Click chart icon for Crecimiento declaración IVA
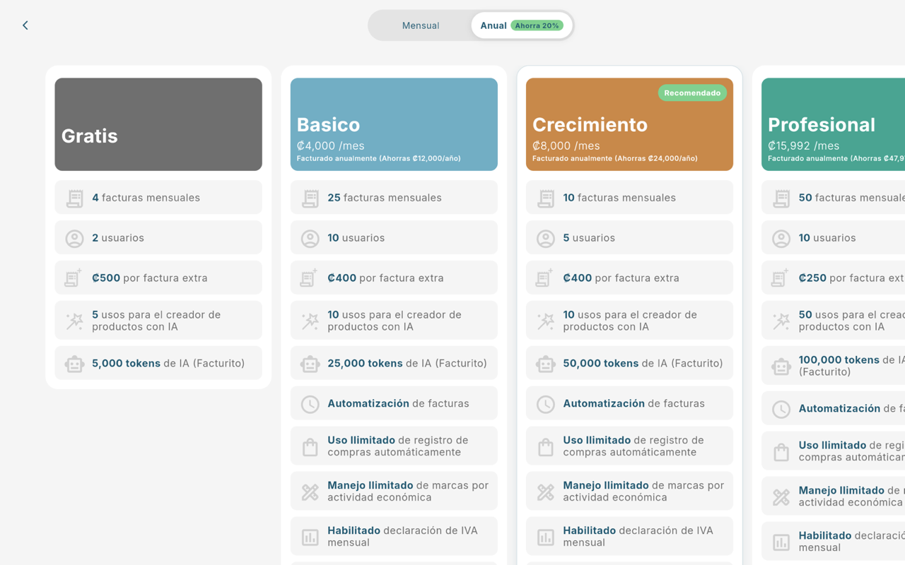The width and height of the screenshot is (905, 565). [x=546, y=537]
